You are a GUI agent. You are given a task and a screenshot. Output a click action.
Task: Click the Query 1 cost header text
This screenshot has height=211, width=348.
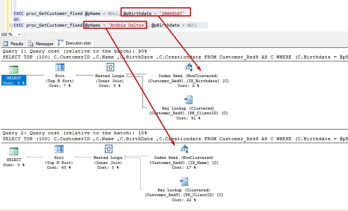pyautogui.click(x=75, y=51)
